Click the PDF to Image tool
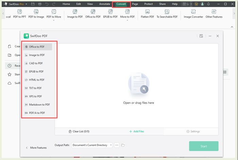238x160 pixels. point(36,14)
